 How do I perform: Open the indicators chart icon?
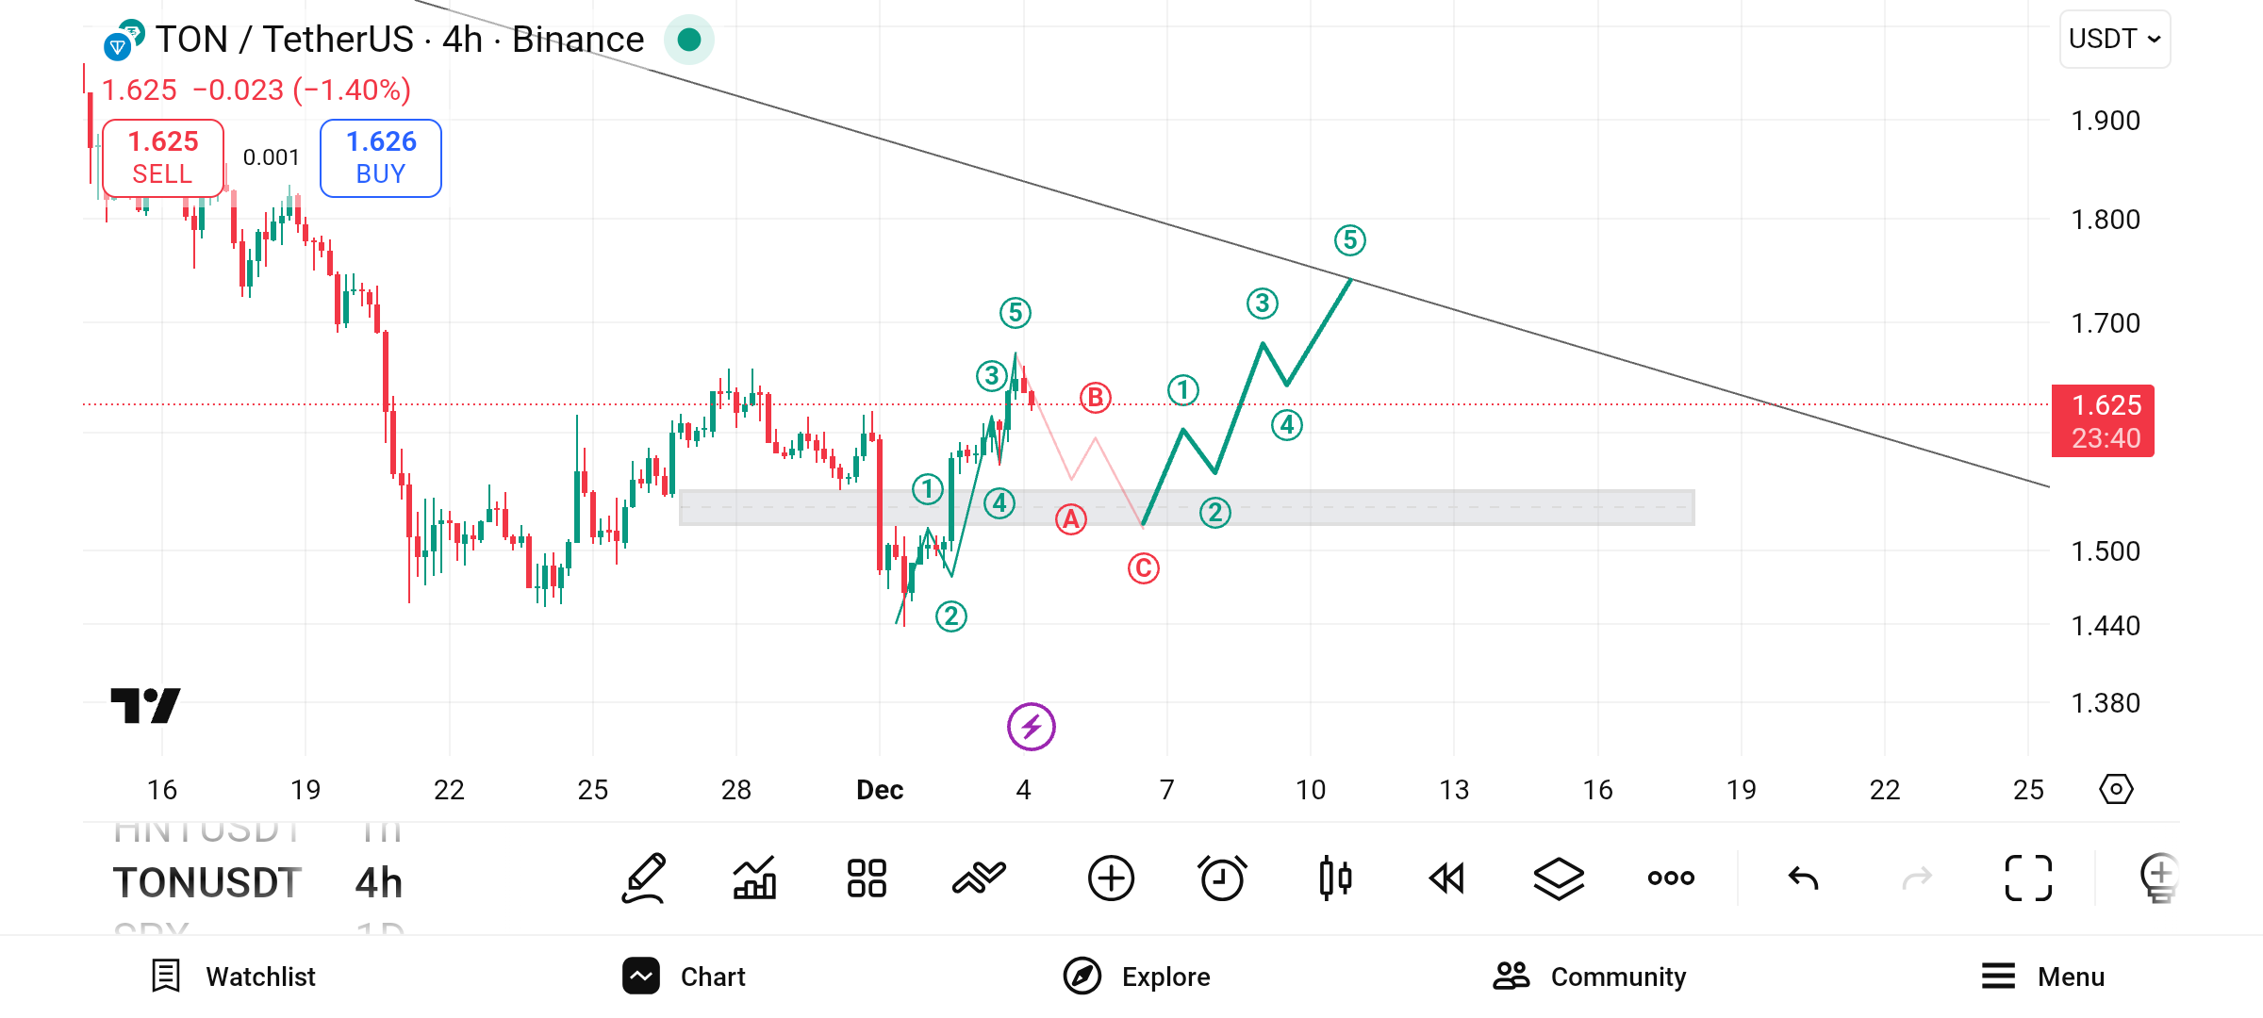(754, 878)
